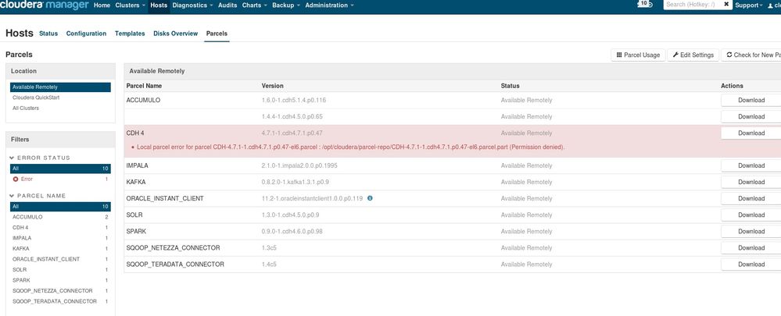Open Audits from the navigation bar
Image resolution: width=781 pixels, height=316 pixels.
coord(227,5)
